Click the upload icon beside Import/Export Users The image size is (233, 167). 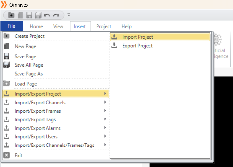[6, 136]
